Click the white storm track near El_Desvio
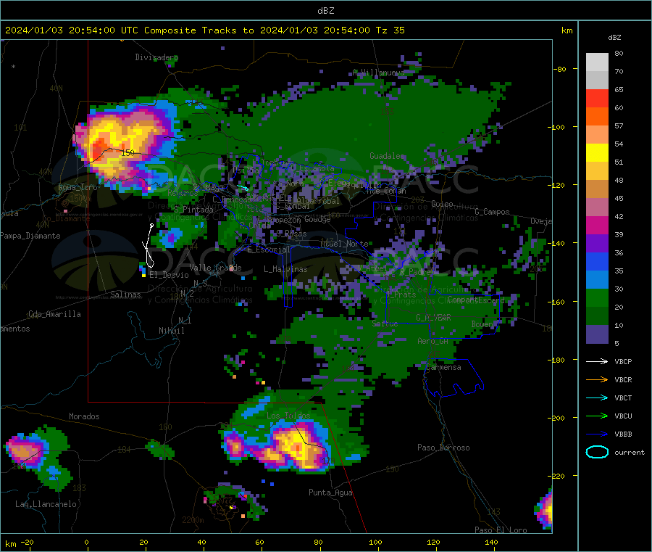The height and width of the screenshot is (552, 652). (149, 246)
